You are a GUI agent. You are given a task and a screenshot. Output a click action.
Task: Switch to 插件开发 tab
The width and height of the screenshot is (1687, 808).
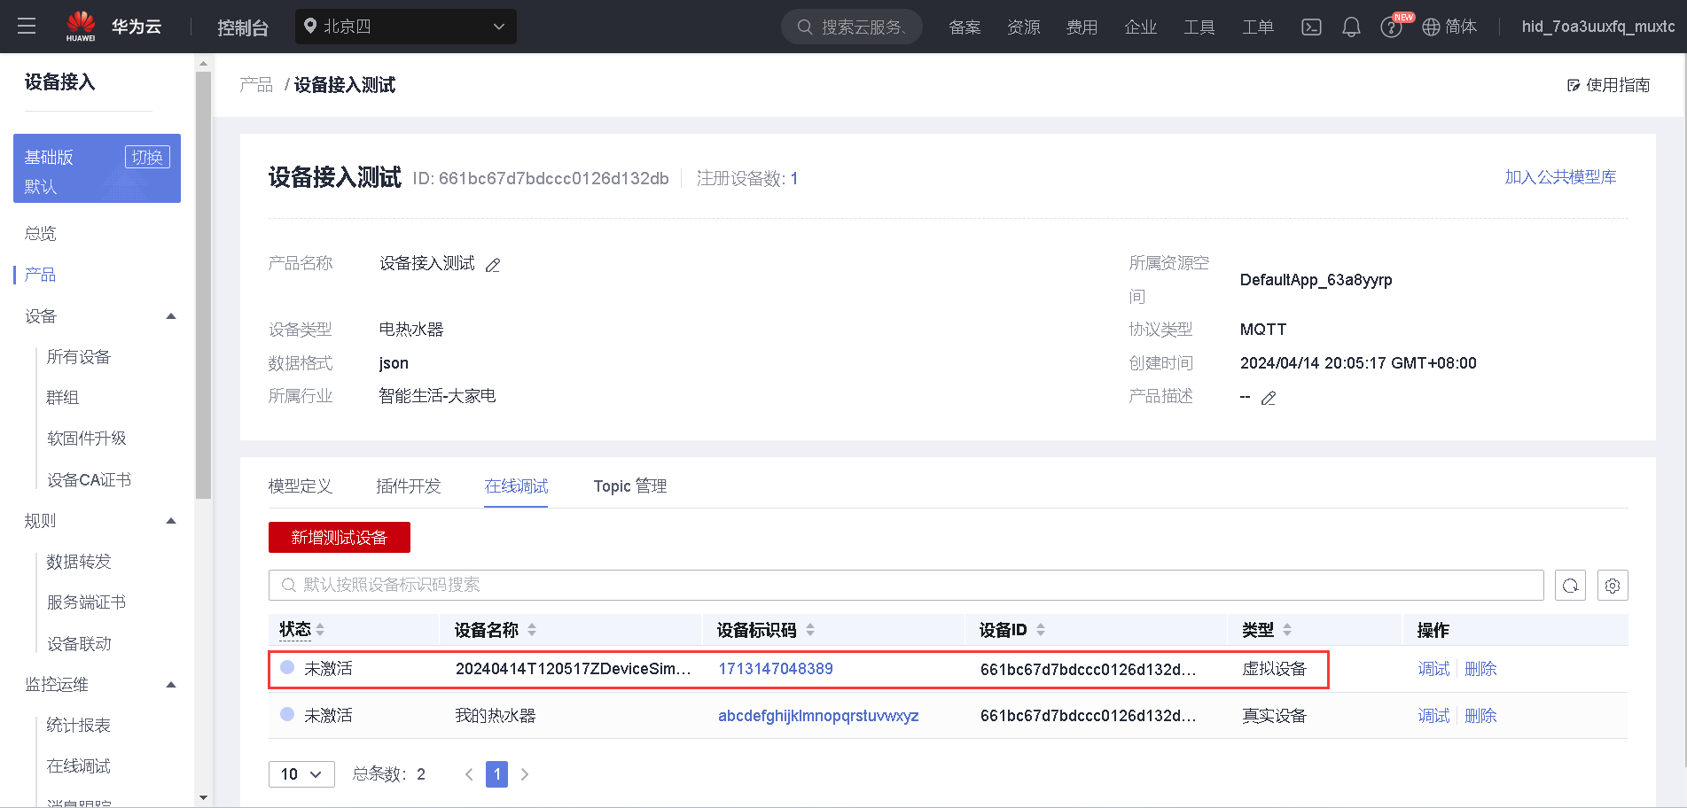coord(409,486)
